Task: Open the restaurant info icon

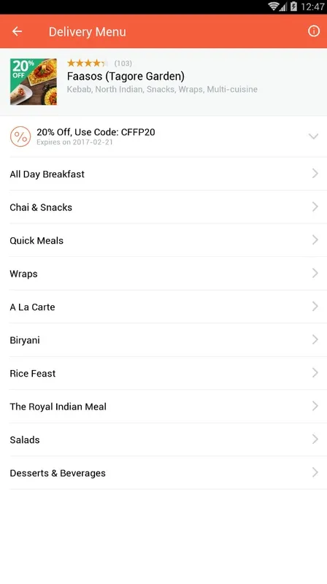Action: pos(314,31)
